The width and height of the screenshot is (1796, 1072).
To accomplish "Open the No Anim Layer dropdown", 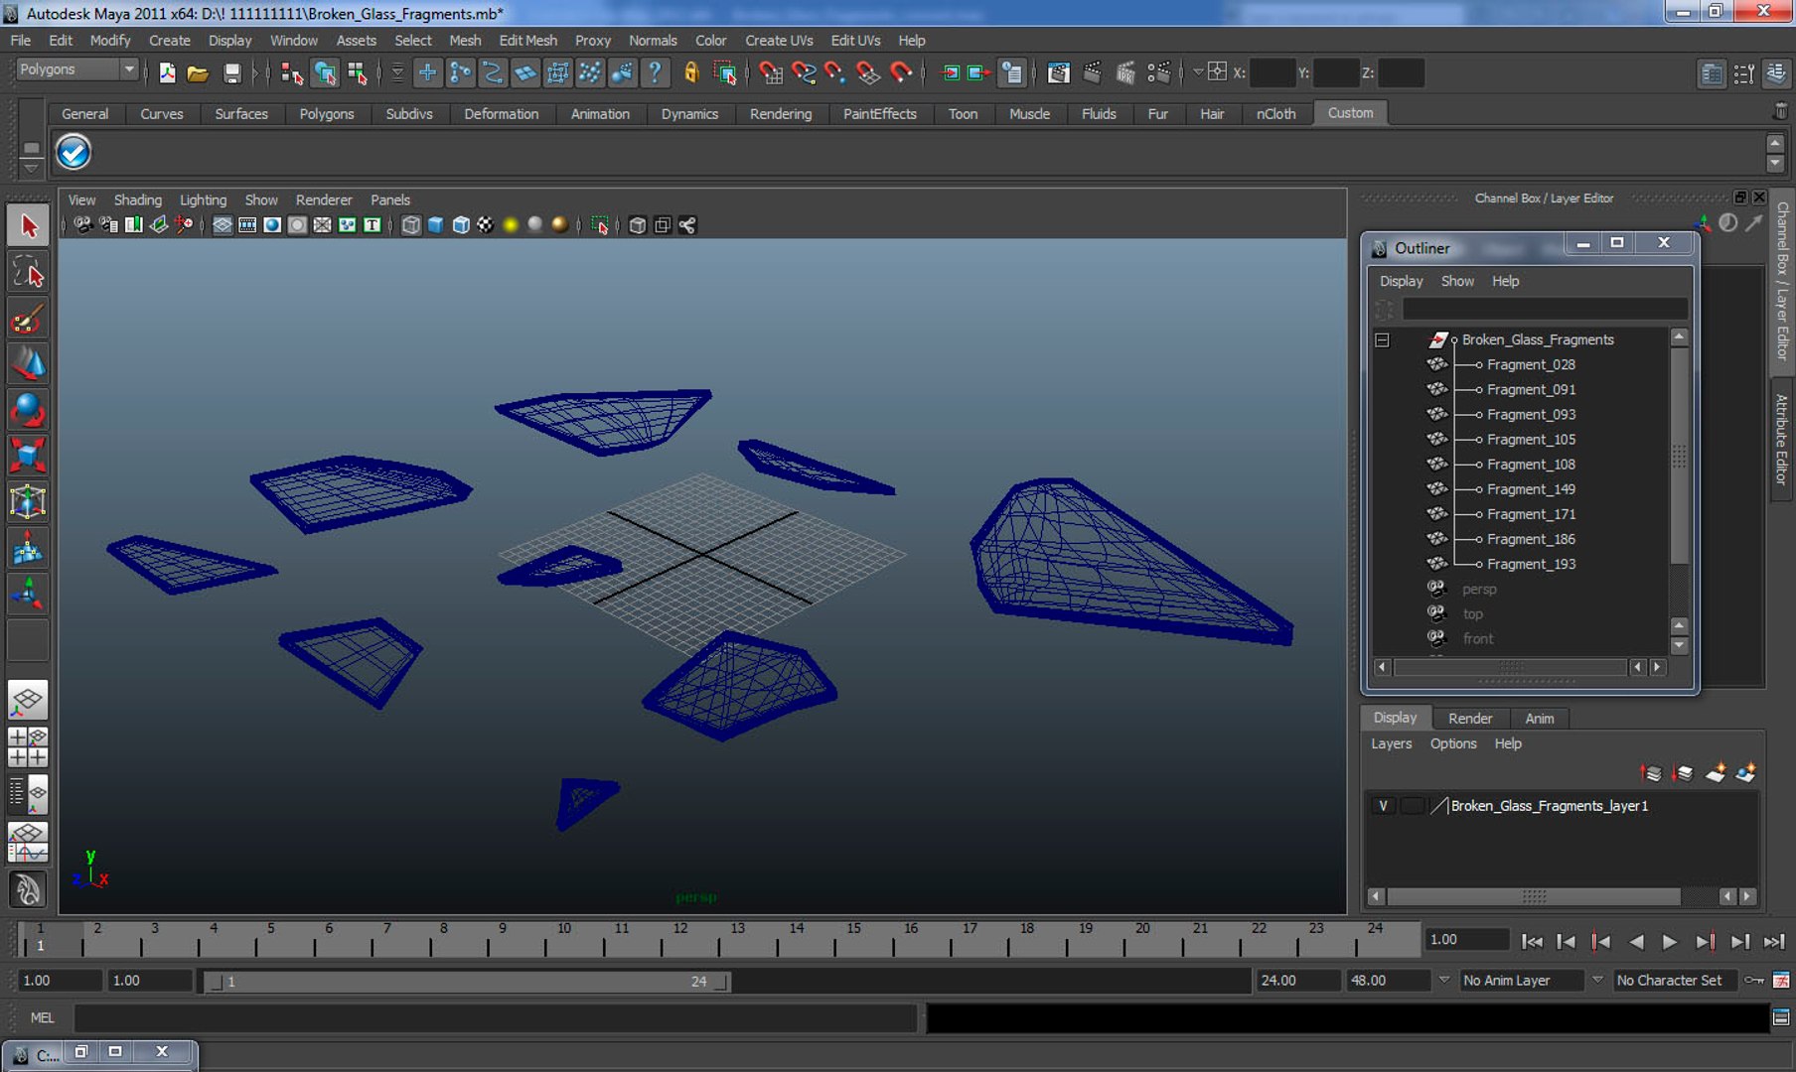I will (1443, 981).
